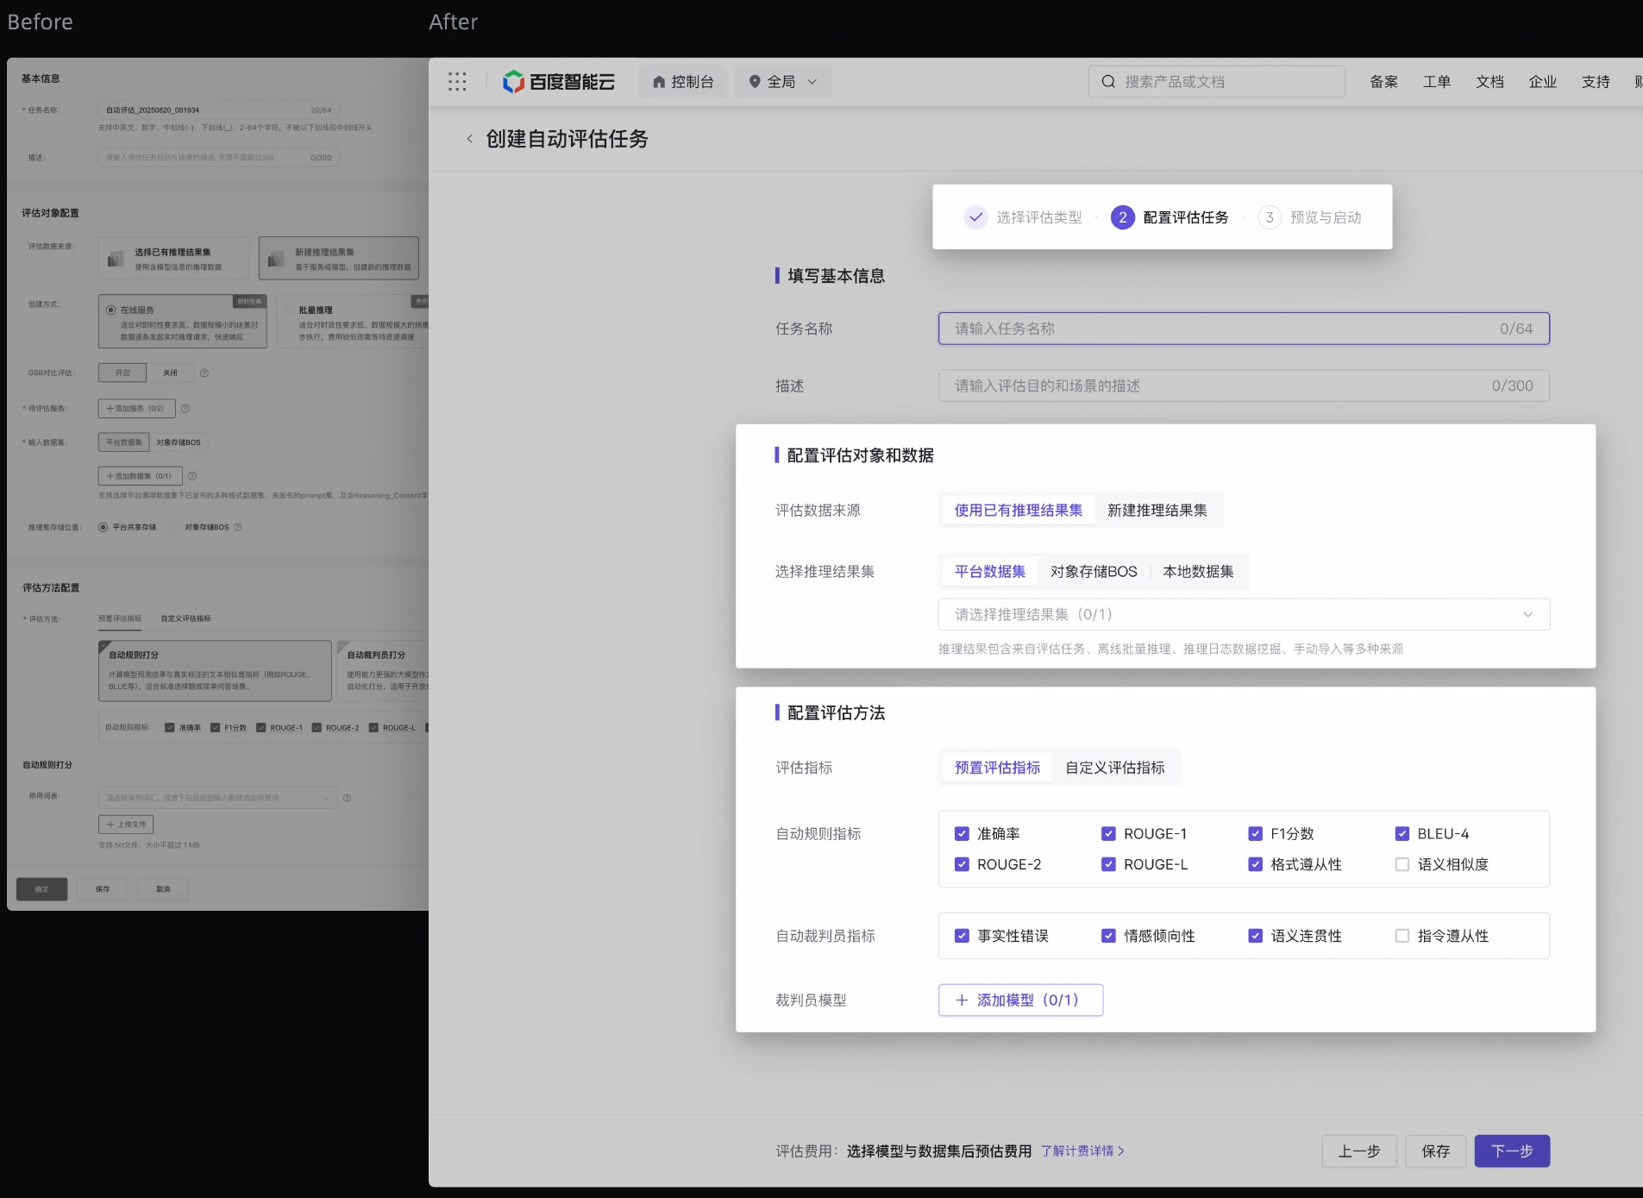This screenshot has width=1643, height=1198.
Task: Select the 使用已有推理结果集 tab
Action: coord(1018,511)
